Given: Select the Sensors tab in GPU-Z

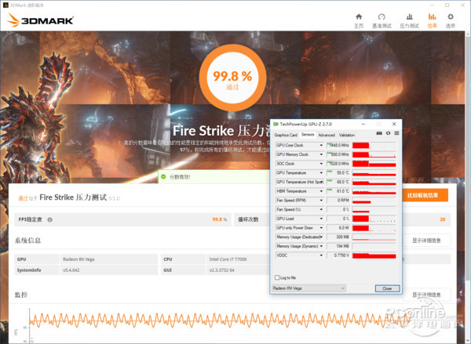Looking at the screenshot, I should pyautogui.click(x=308, y=135).
